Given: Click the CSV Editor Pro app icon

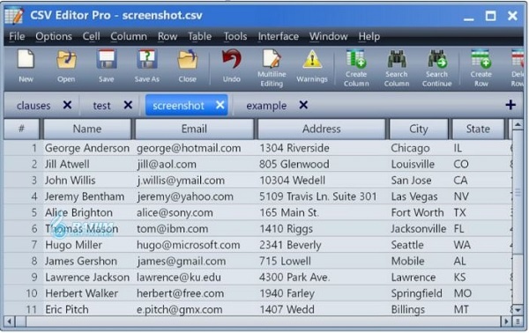Looking at the screenshot, I should coord(14,15).
